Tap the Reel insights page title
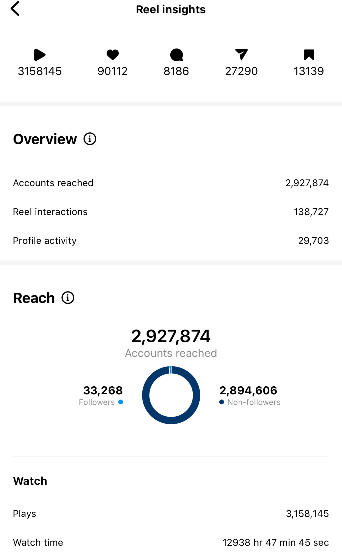The height and width of the screenshot is (555, 342). pyautogui.click(x=171, y=10)
